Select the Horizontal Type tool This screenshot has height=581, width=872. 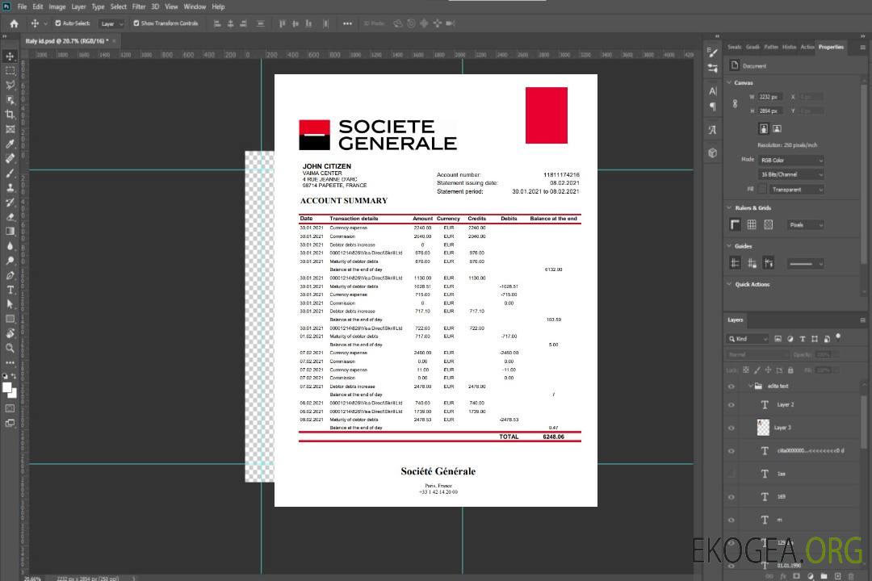10,290
